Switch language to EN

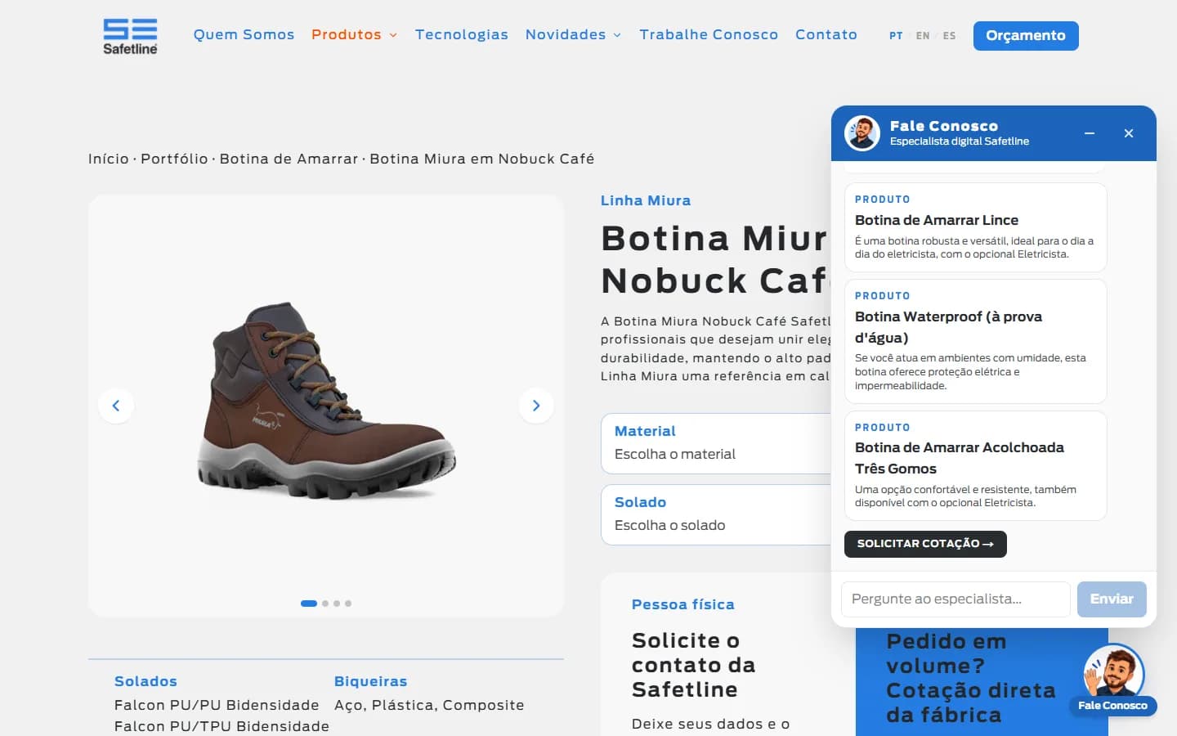click(923, 36)
